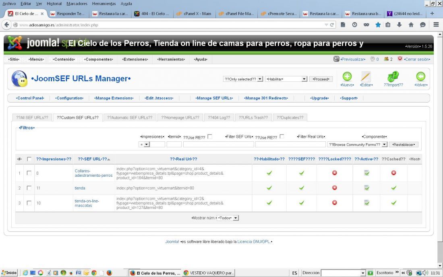
Task: Click Cerrar sesión link
Action: point(417,59)
